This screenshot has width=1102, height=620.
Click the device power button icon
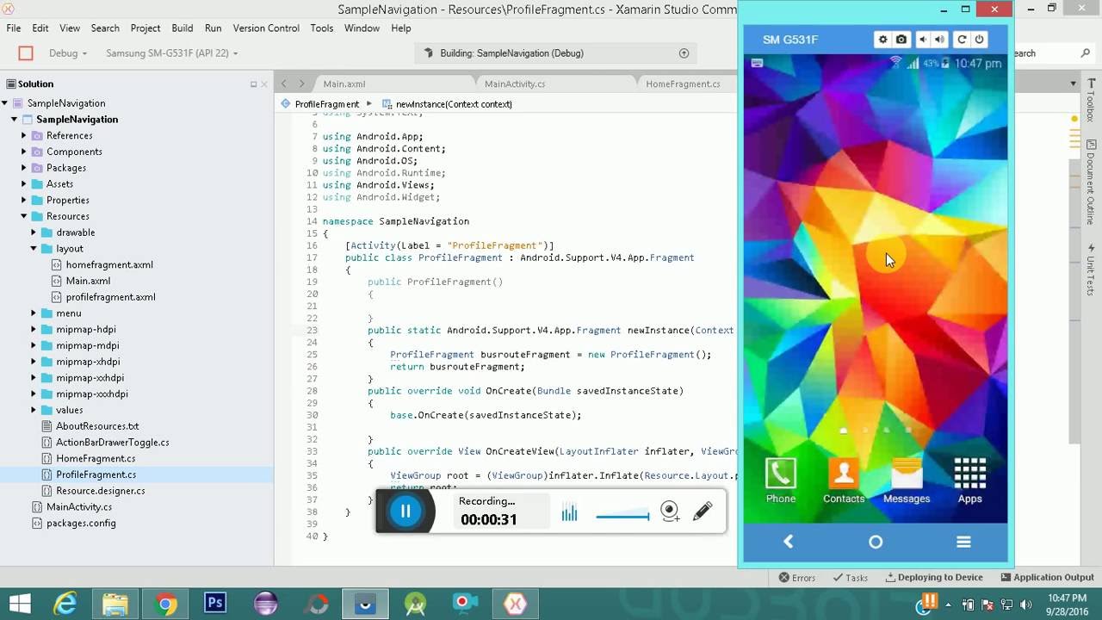980,40
